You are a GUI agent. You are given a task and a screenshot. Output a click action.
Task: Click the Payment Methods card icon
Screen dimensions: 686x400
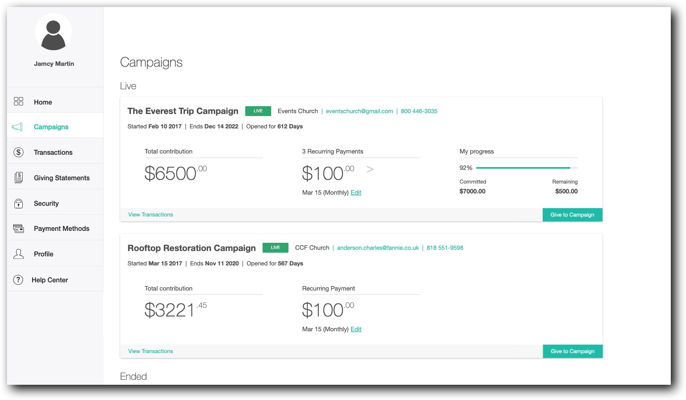click(19, 228)
